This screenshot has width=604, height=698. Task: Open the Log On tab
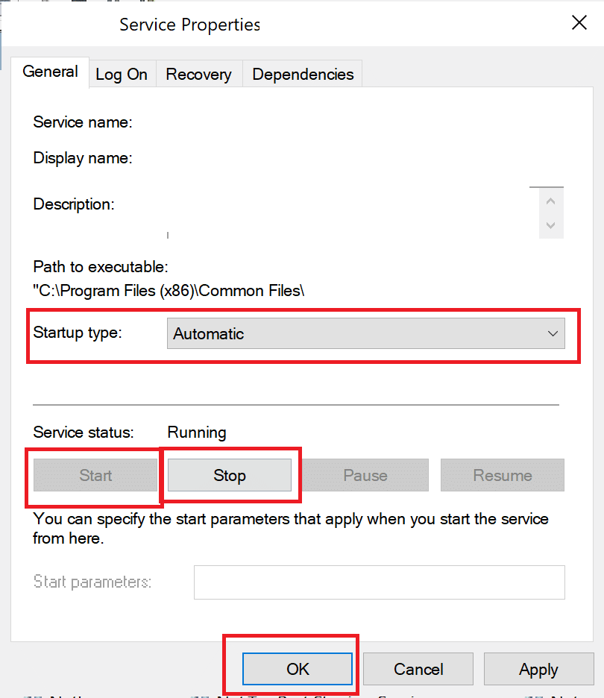pos(122,75)
